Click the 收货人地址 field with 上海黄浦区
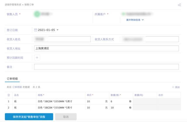The width and height of the screenshot is (187, 122). [106, 49]
